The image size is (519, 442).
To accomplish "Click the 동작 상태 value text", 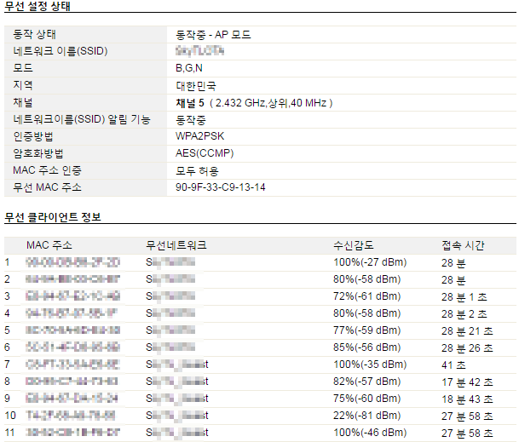I will pyautogui.click(x=213, y=34).
